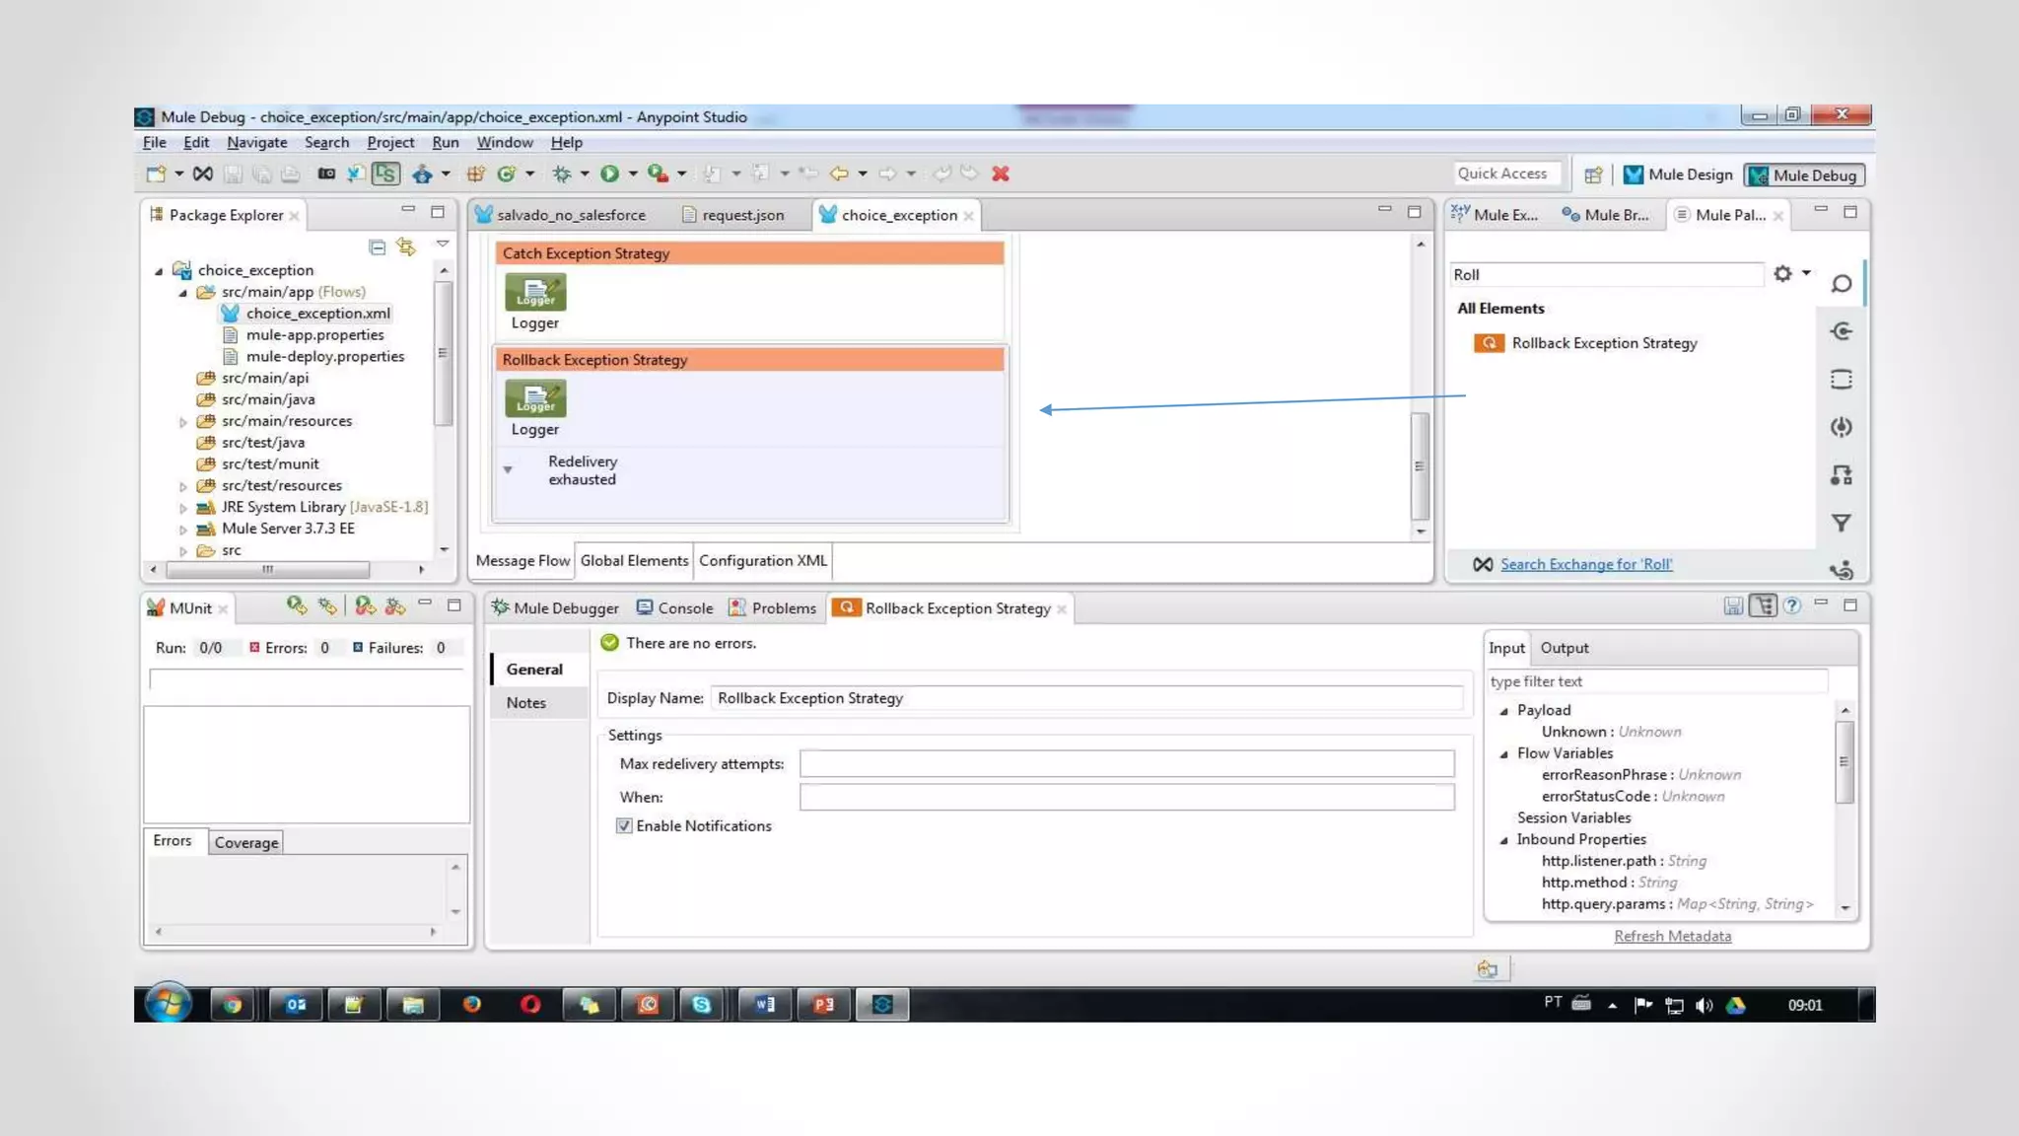This screenshot has height=1136, width=2019.
Task: Click the green Run toolbar button
Action: coord(609,174)
